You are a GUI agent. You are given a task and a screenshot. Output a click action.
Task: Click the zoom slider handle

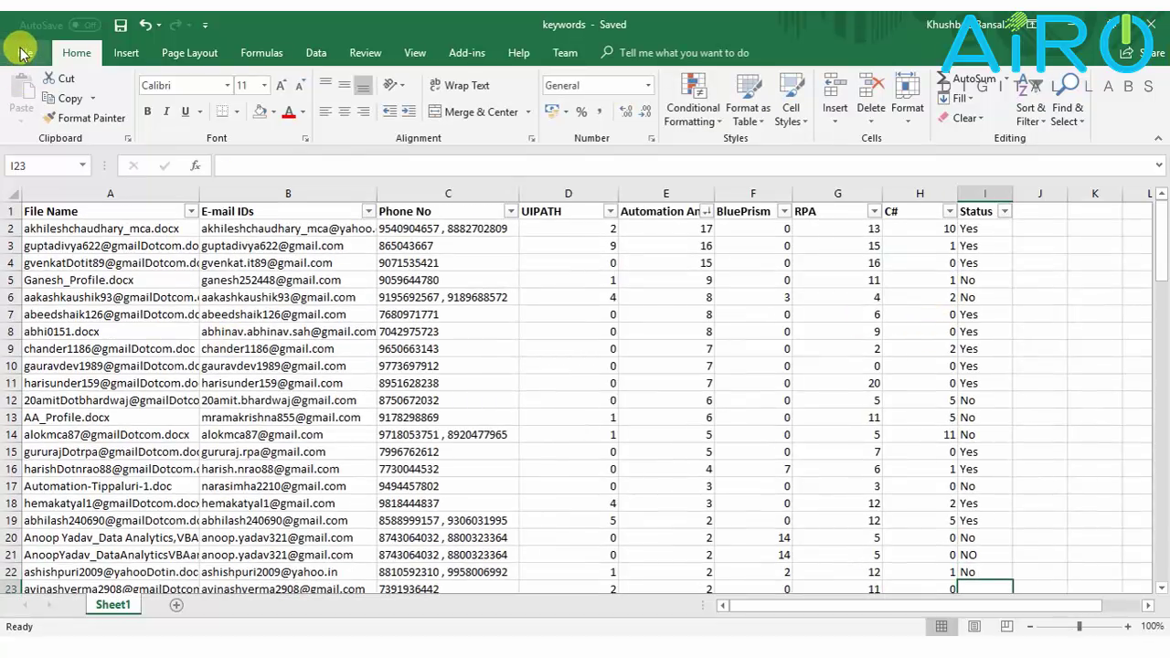click(x=1080, y=626)
